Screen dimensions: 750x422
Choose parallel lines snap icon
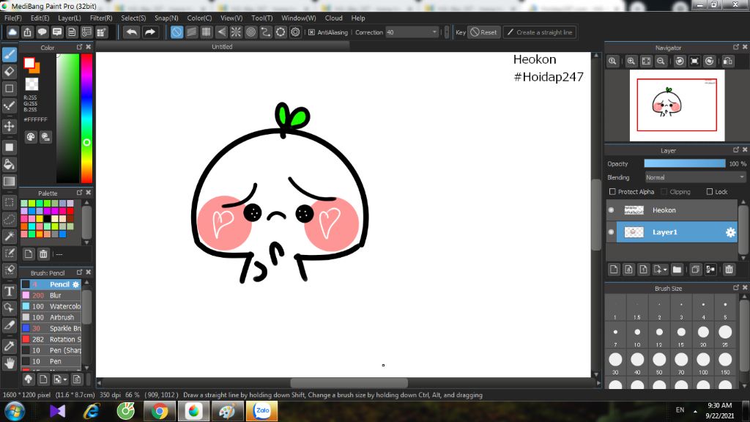click(x=191, y=32)
